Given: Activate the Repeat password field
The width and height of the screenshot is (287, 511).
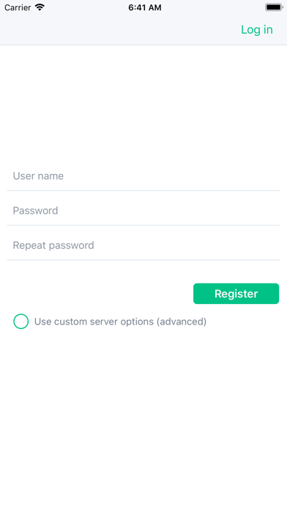Looking at the screenshot, I should pos(143,245).
